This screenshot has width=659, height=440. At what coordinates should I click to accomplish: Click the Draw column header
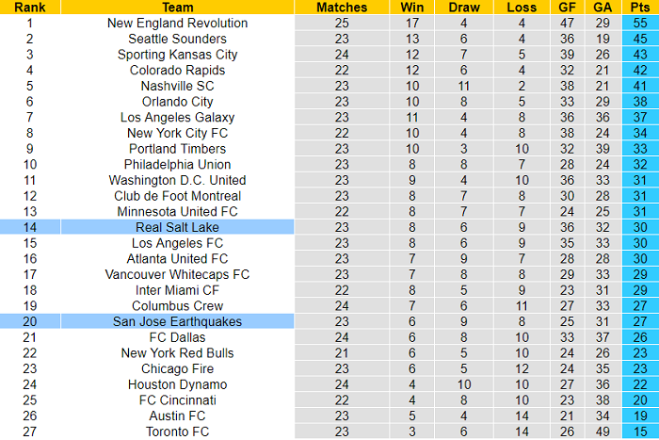click(464, 7)
